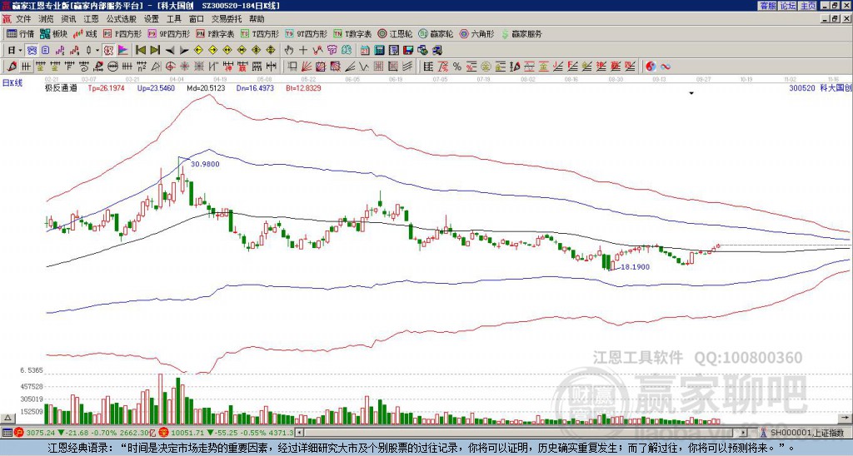Click the horizontal scrollbar right arrow

(x=744, y=433)
